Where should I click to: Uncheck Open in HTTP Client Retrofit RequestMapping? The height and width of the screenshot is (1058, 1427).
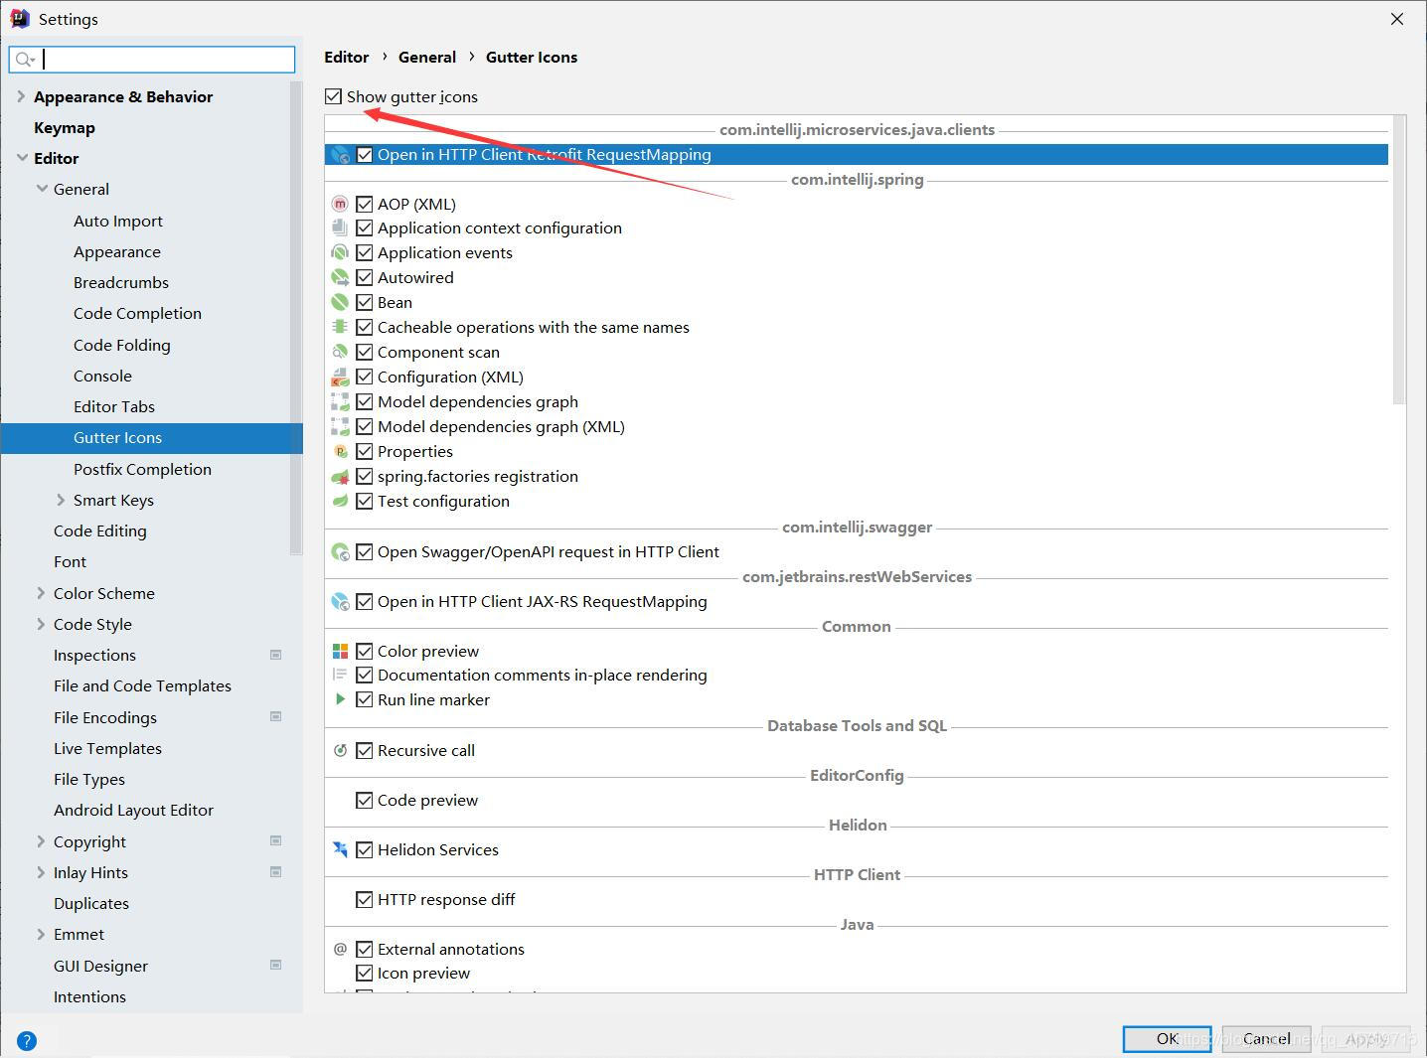365,155
